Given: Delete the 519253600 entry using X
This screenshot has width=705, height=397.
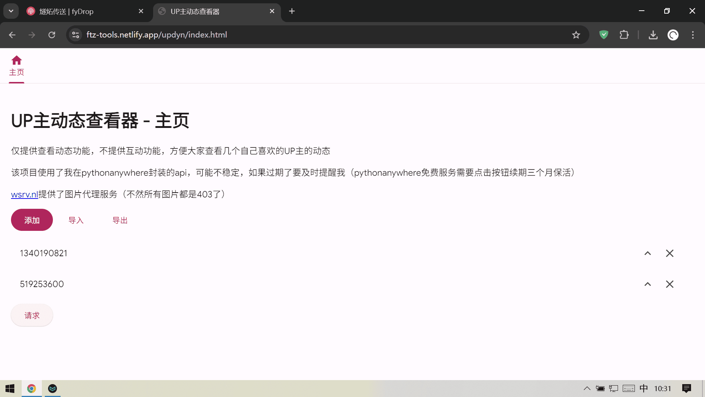Looking at the screenshot, I should tap(669, 284).
